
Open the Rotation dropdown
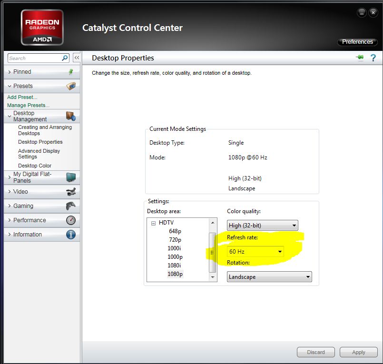269,277
